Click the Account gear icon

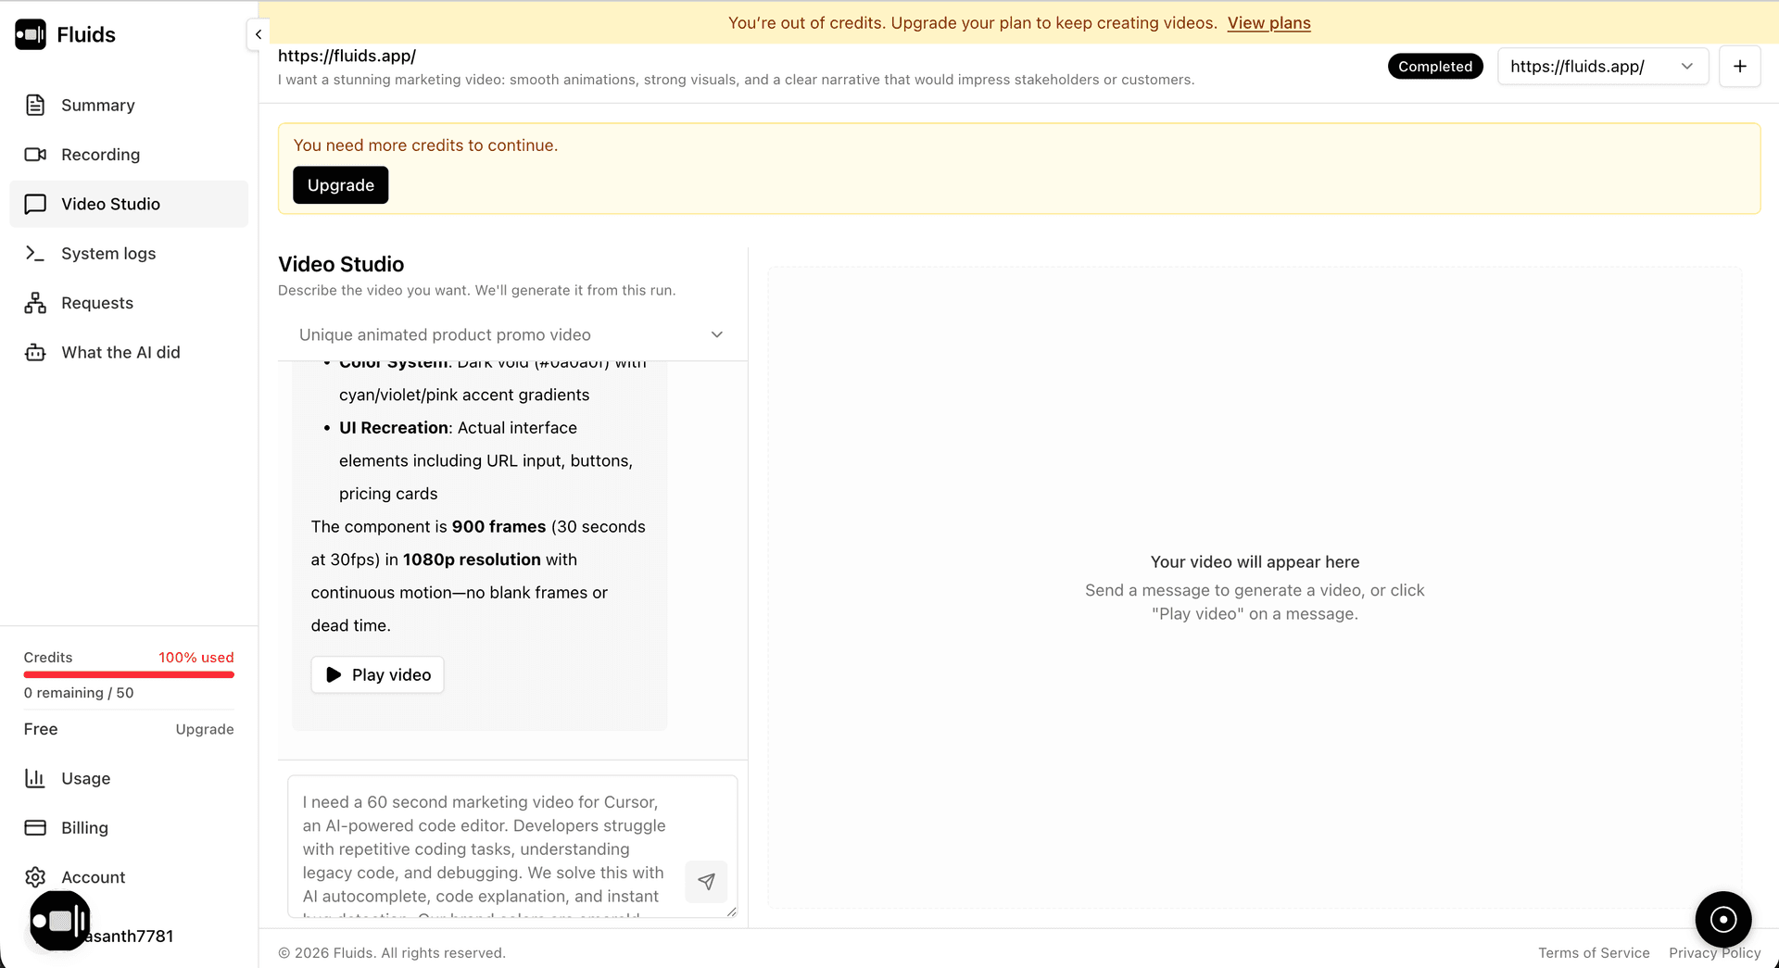tap(35, 877)
